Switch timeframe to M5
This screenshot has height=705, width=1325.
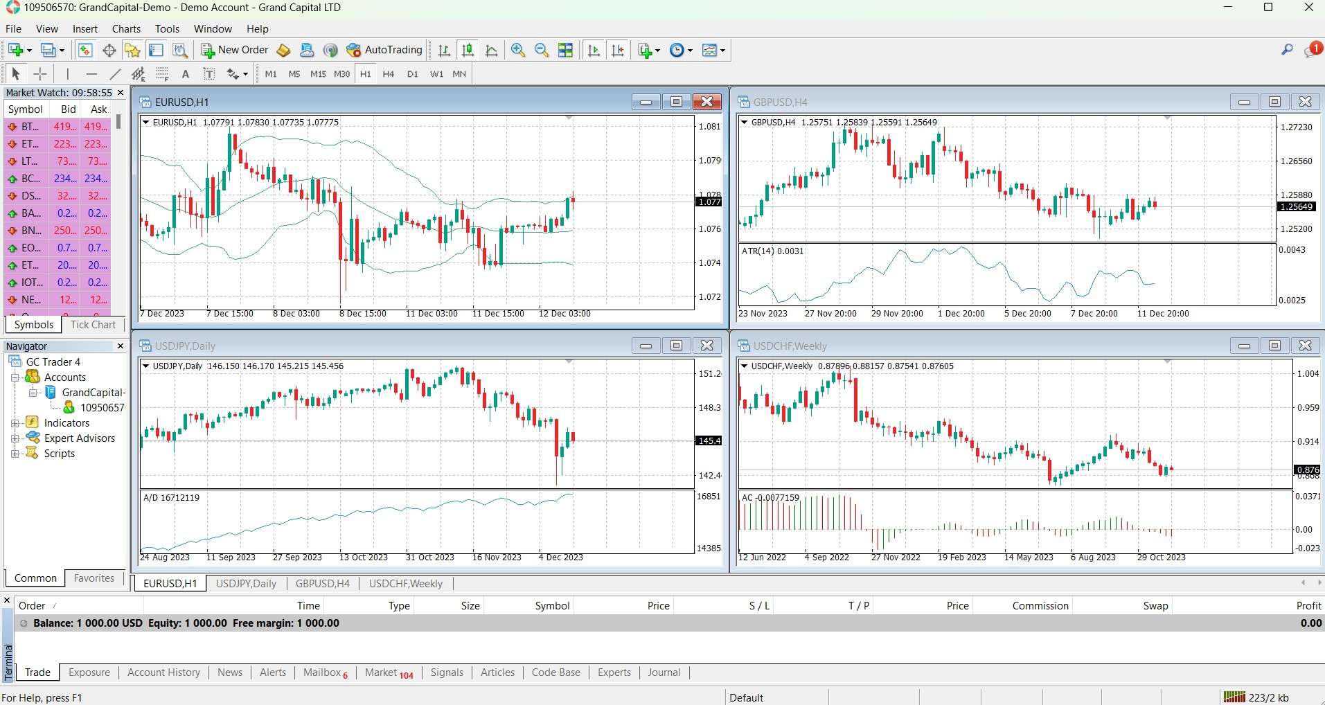pos(294,74)
